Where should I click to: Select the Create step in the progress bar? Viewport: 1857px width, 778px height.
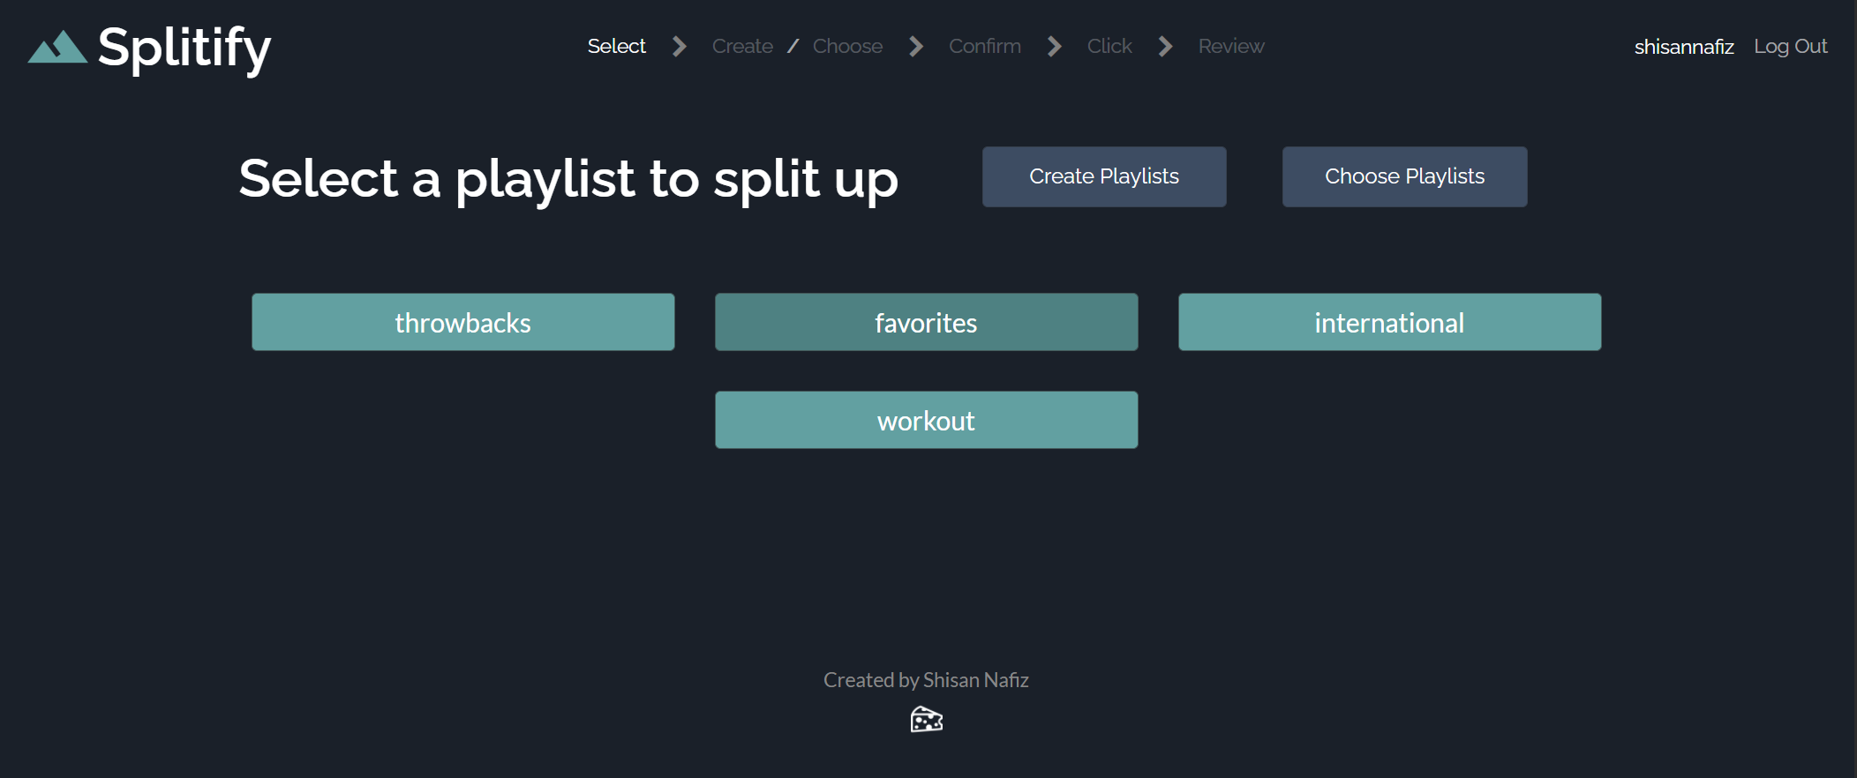741,46
